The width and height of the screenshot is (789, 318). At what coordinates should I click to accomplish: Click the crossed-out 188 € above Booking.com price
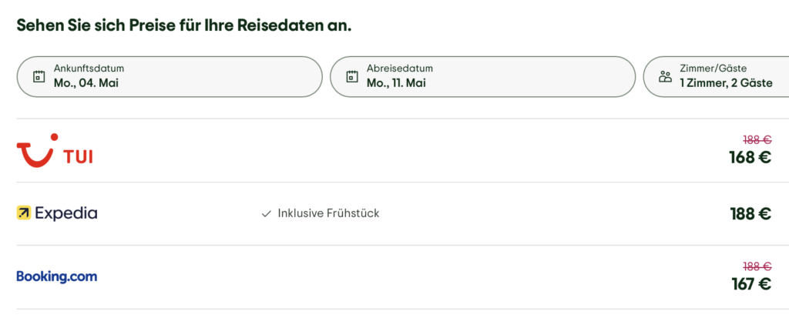tap(757, 266)
